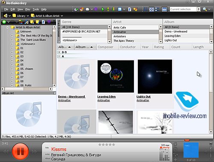Viewport: 214px width, 162px height.
Task: Open the Library breadcrumb dropdown
Action: click(28, 16)
